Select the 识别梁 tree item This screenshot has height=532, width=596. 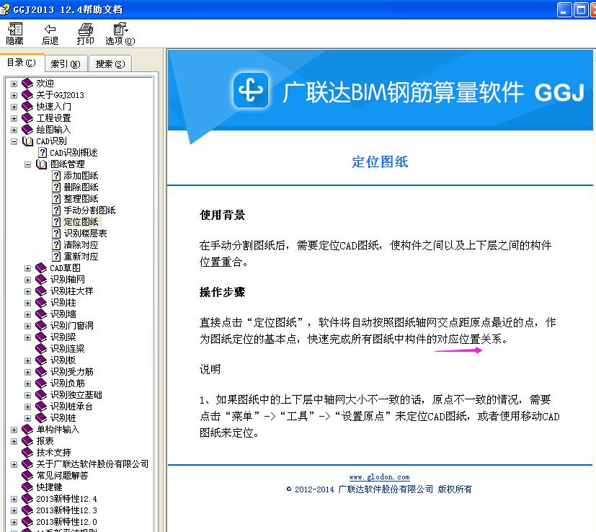point(63,337)
